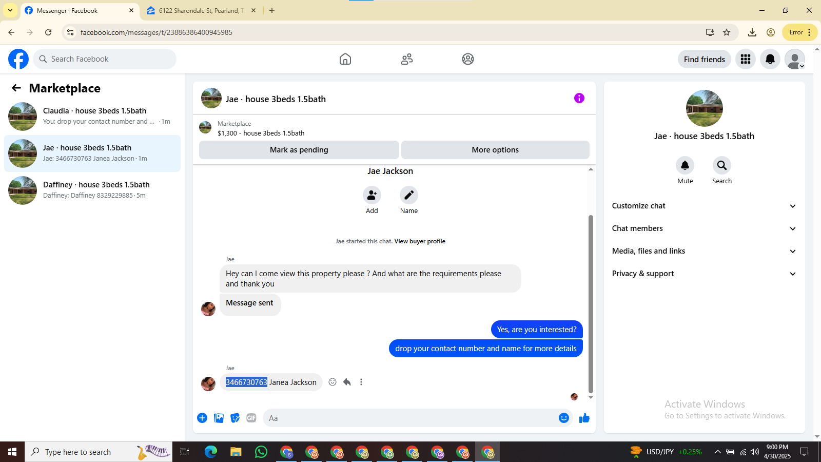Expand Privacy & support section
Image resolution: width=821 pixels, height=462 pixels.
(704, 274)
